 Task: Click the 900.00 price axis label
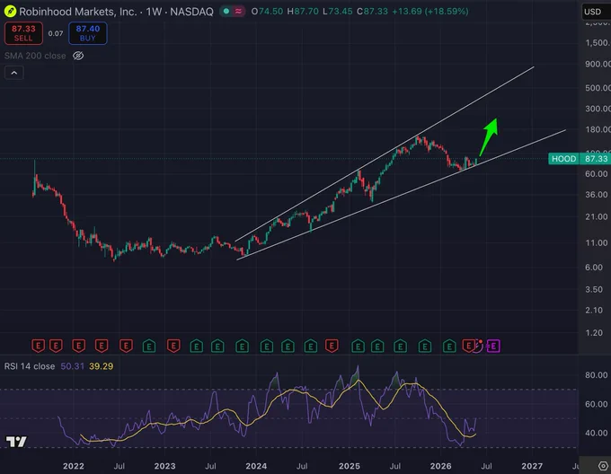pos(598,64)
